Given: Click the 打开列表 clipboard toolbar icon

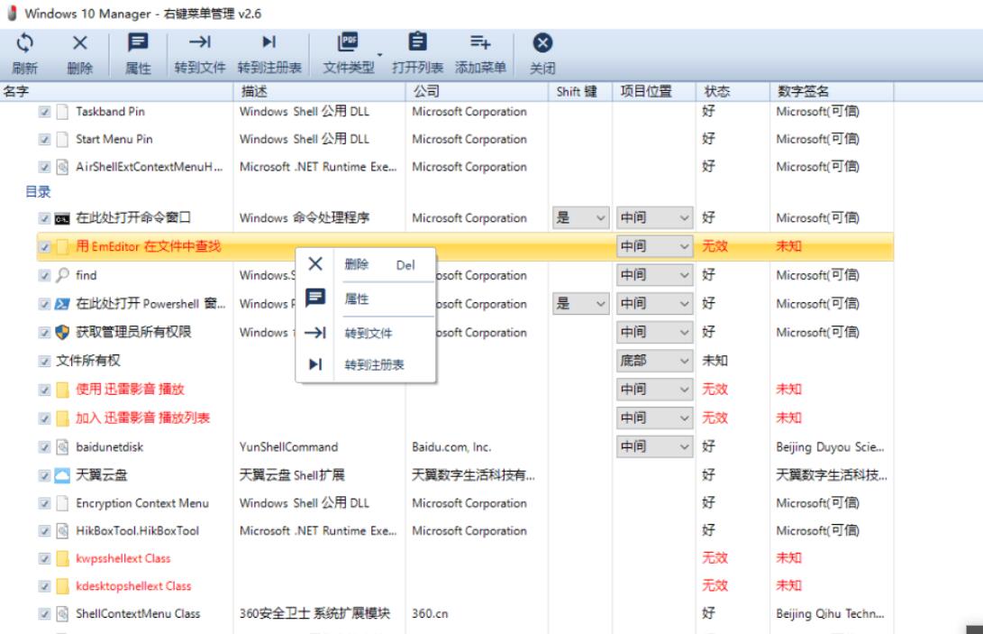Looking at the screenshot, I should click(417, 42).
